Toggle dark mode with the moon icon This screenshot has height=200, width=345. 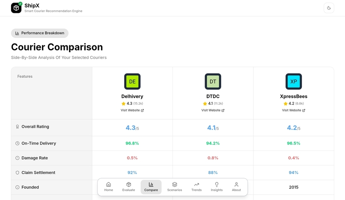pos(329,8)
